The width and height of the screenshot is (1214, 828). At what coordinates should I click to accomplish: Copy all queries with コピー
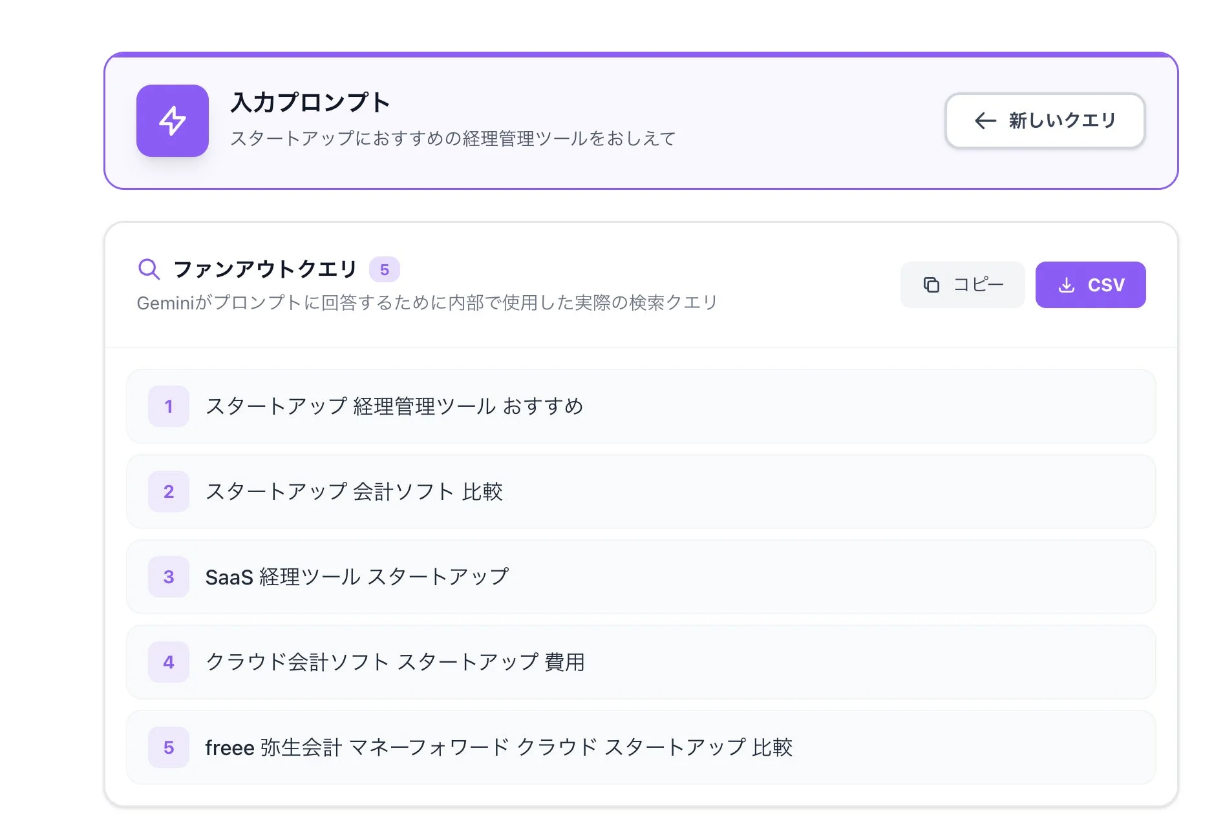pyautogui.click(x=962, y=284)
